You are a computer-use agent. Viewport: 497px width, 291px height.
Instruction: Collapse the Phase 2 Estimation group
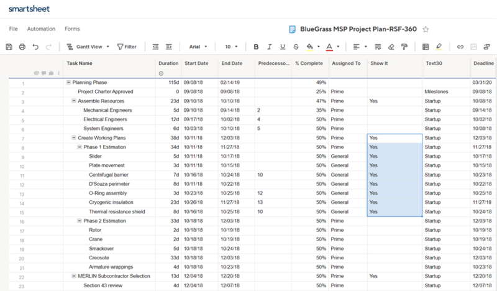(x=80, y=221)
